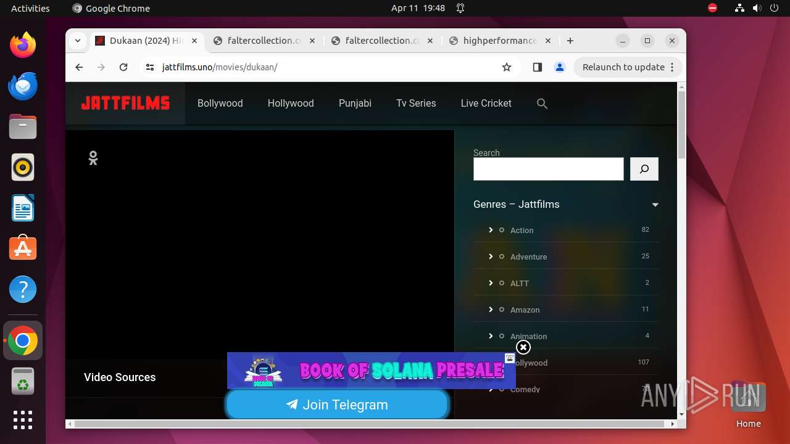The width and height of the screenshot is (790, 444).
Task: Reload the page
Action: [123, 67]
